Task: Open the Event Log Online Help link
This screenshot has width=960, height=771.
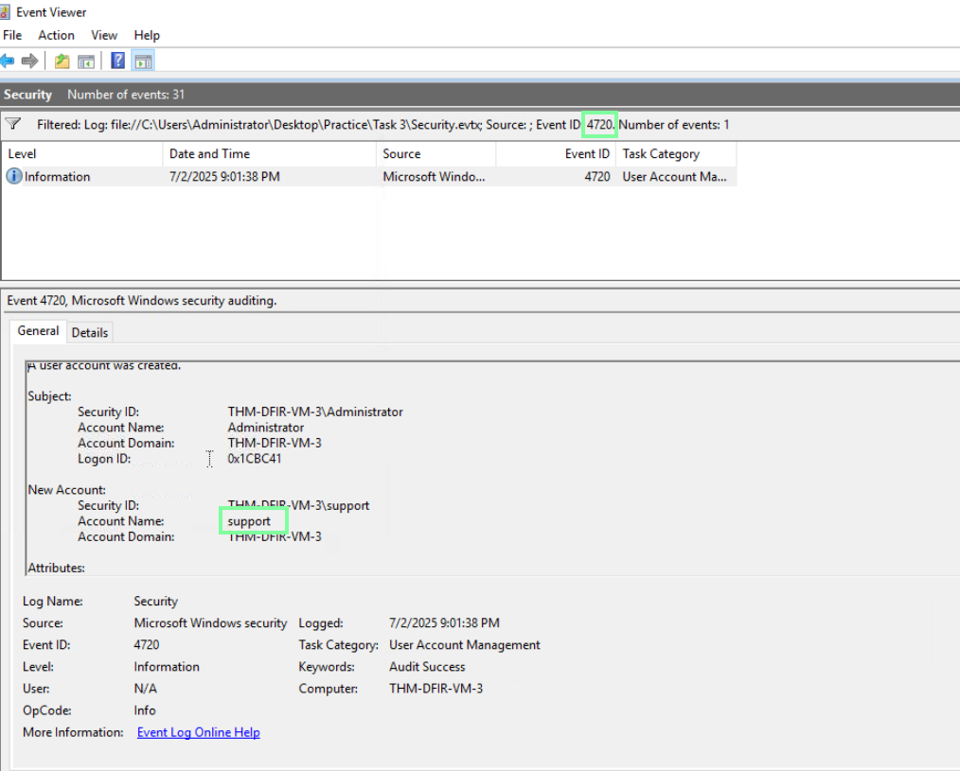Action: pos(198,732)
